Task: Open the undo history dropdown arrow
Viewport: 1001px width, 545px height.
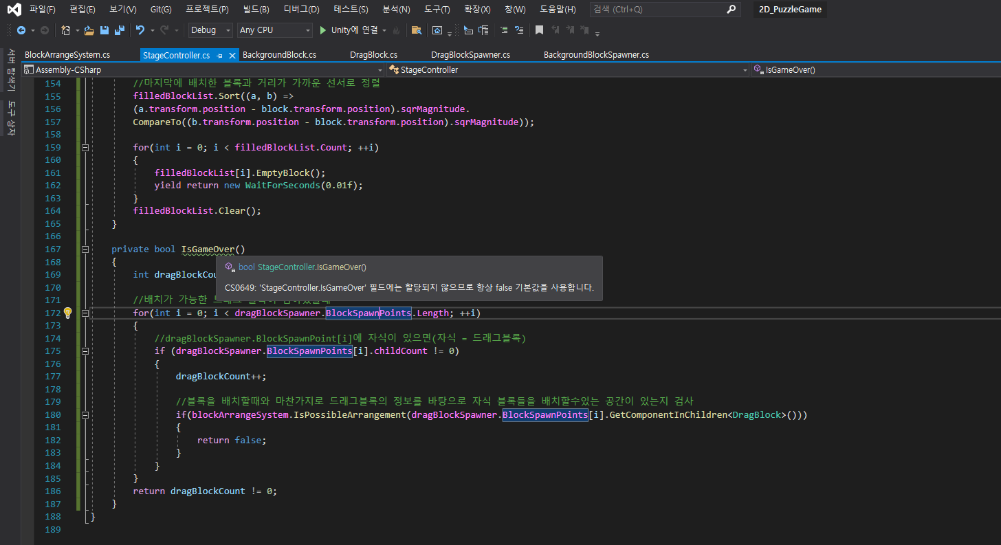Action: pos(151,31)
